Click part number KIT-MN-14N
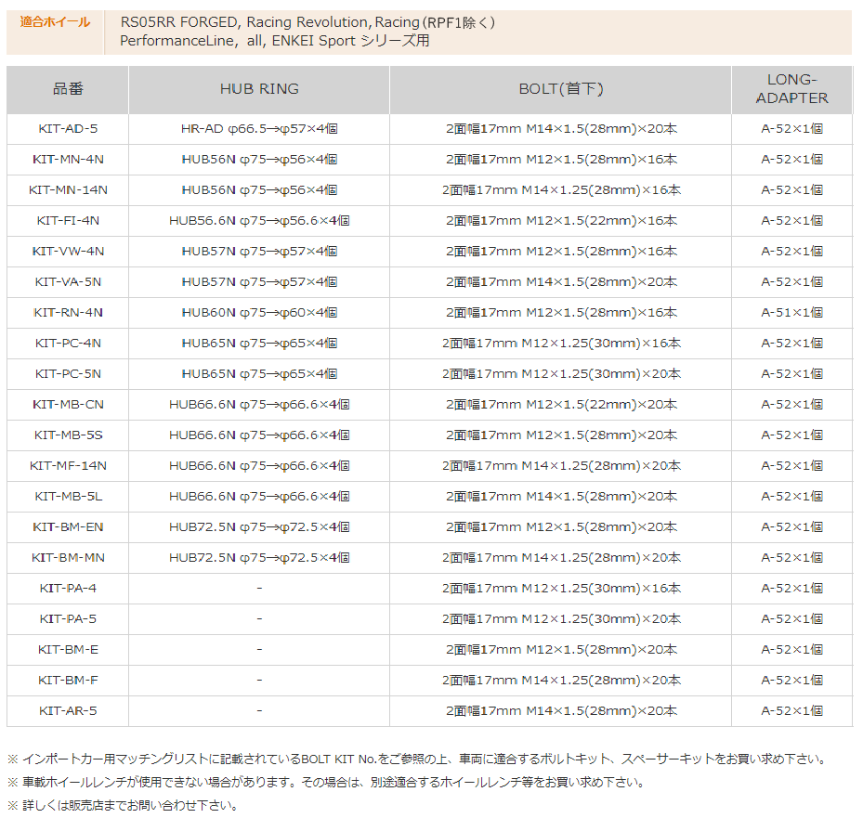The width and height of the screenshot is (863, 818). coord(68,190)
